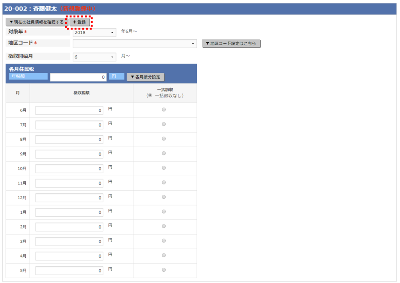Select 一括徴収 radio for 1月
Image resolution: width=400 pixels, height=283 pixels.
pyautogui.click(x=164, y=212)
